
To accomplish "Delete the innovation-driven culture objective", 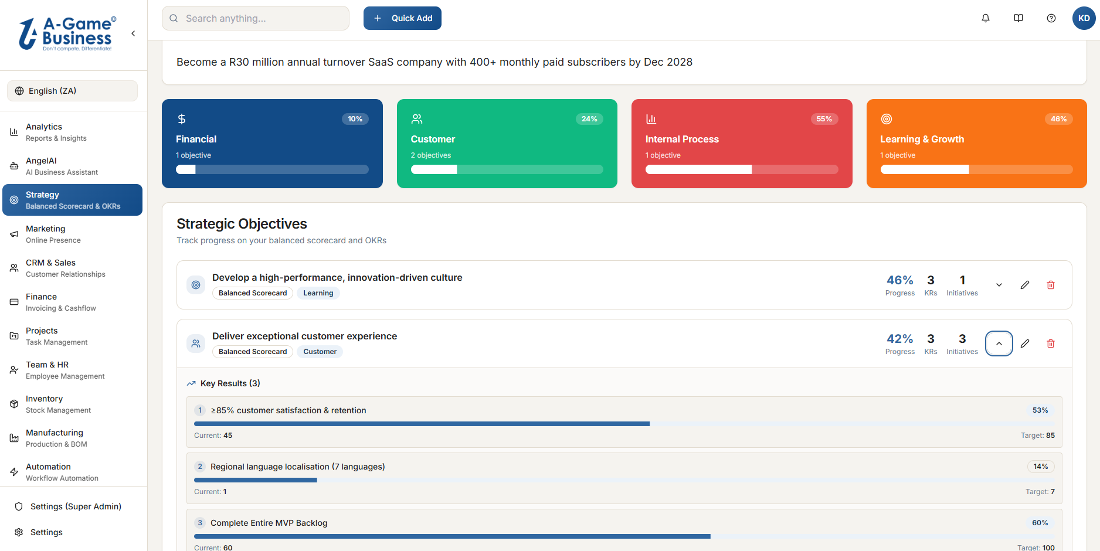I will (x=1051, y=285).
